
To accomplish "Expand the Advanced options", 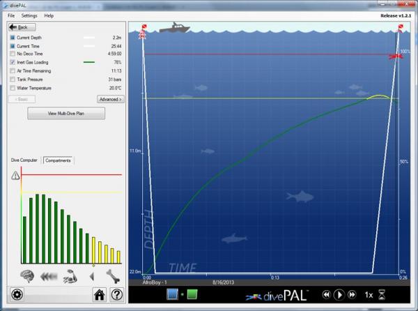I will point(110,99).
